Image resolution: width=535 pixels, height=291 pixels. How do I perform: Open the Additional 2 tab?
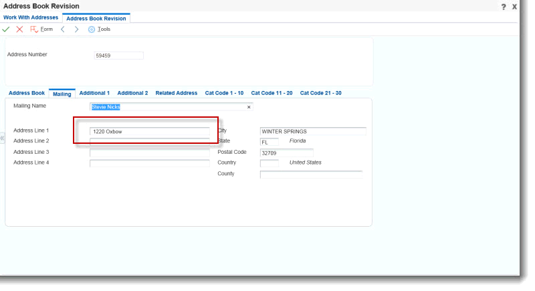[132, 93]
